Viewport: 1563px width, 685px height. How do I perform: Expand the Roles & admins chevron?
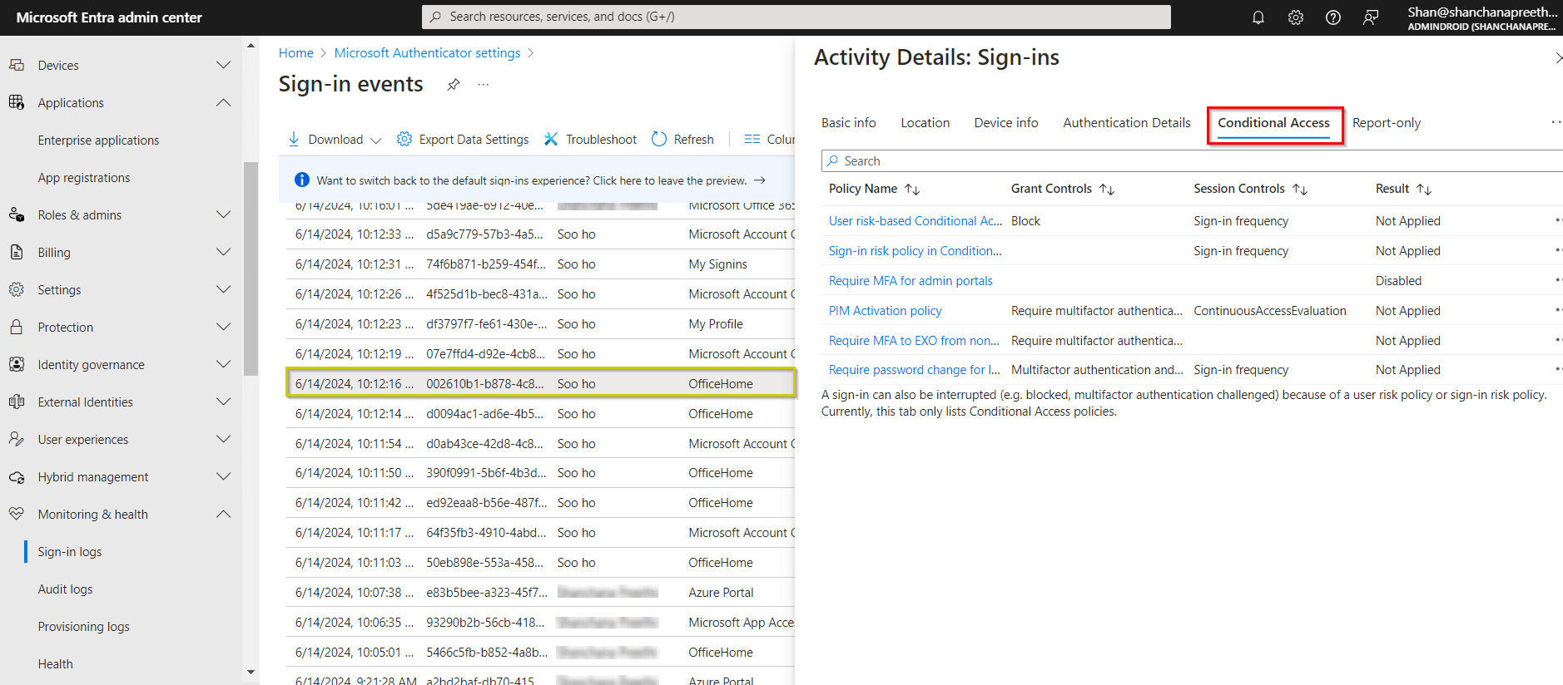[223, 214]
